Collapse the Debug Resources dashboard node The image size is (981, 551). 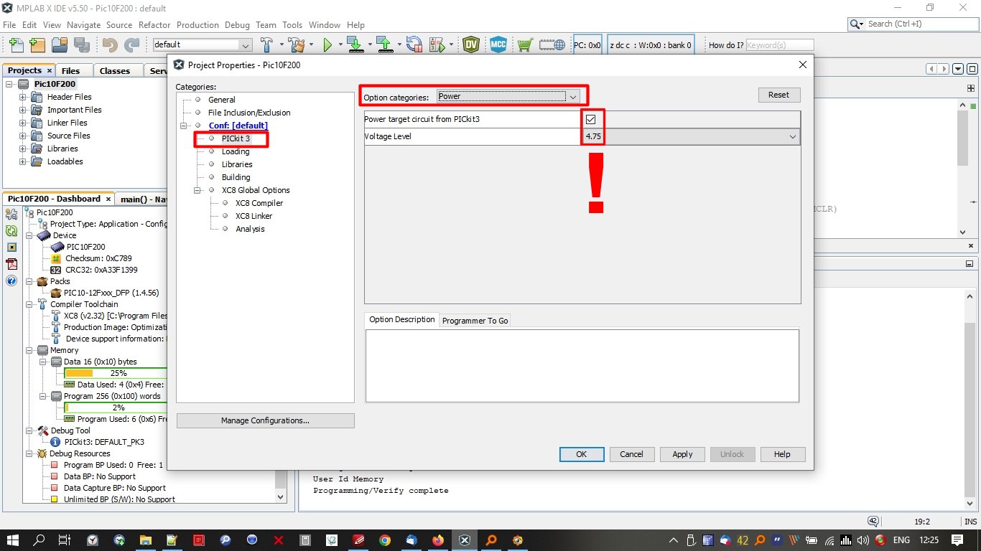[29, 453]
